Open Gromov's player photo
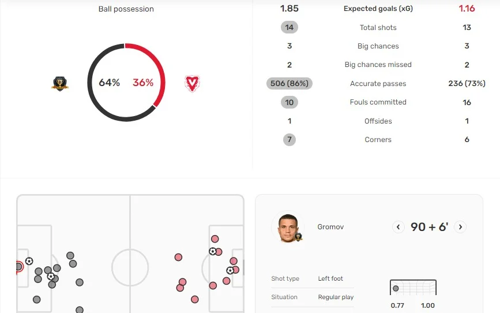The image size is (500, 313). click(x=287, y=228)
